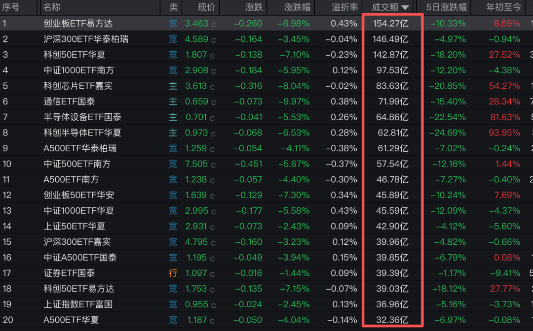Sort by the 溢折率 column header

click(344, 7)
